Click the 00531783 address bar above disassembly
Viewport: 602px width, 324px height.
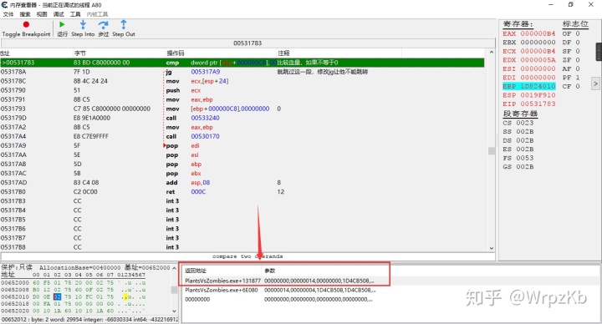(247, 43)
